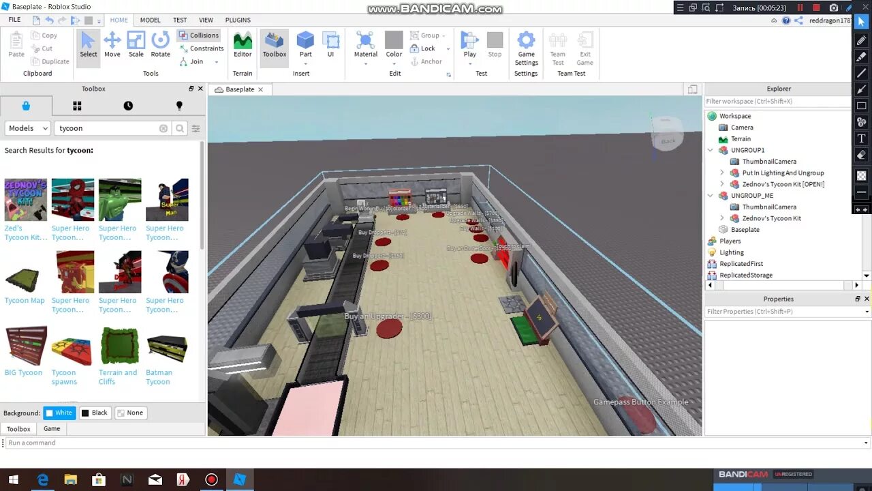The width and height of the screenshot is (872, 491).
Task: Open the Models category dropdown
Action: coord(28,128)
